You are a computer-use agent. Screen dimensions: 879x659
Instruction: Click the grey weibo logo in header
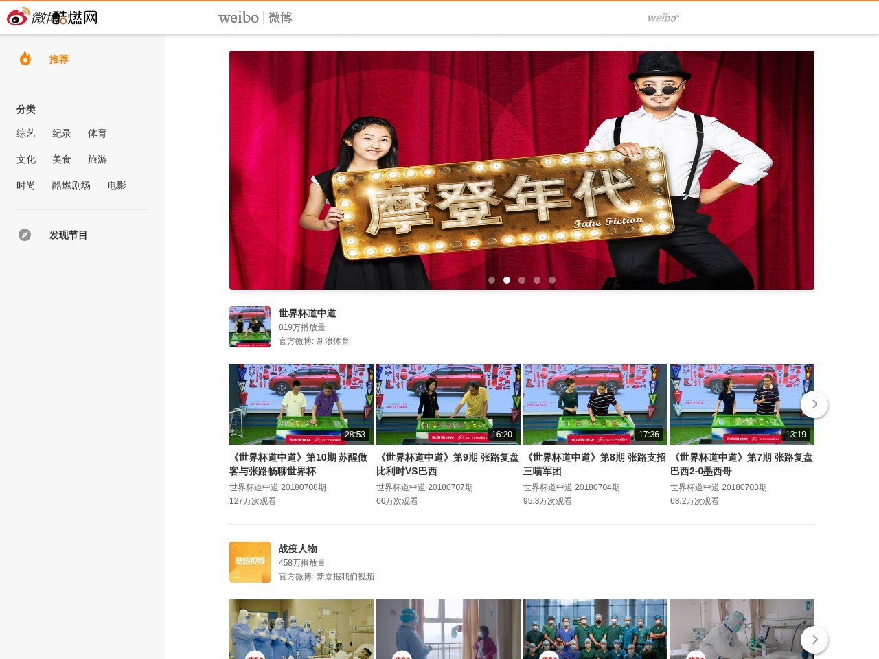coord(663,18)
